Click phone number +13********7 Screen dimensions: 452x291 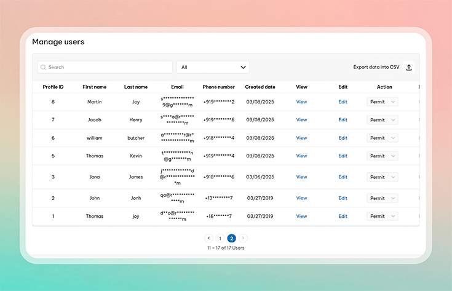click(219, 198)
